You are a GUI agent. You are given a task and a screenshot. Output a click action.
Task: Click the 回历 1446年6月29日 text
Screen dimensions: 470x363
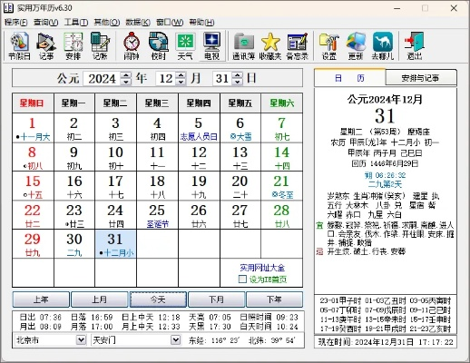385,163
